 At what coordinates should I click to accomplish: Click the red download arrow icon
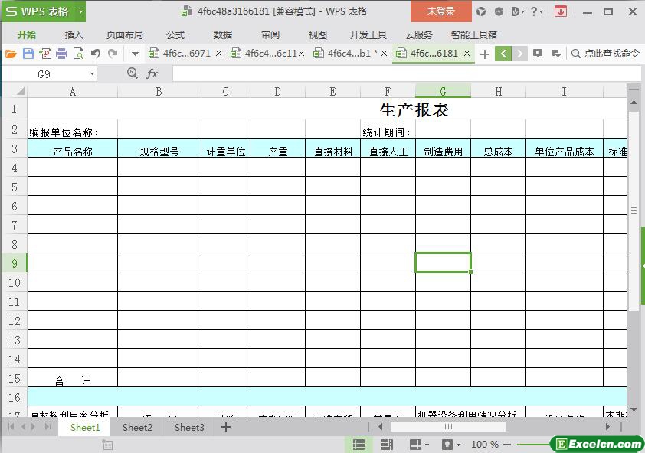560,12
